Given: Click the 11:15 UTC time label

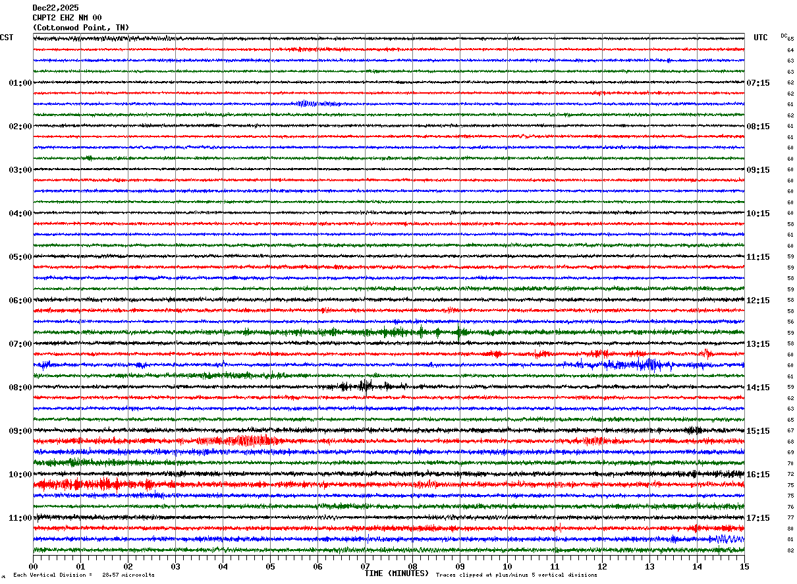Looking at the screenshot, I should [758, 257].
